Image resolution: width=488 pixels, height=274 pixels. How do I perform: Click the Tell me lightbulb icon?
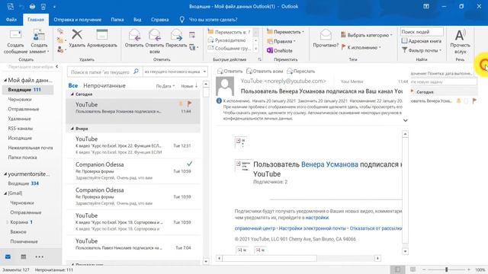pos(182,19)
